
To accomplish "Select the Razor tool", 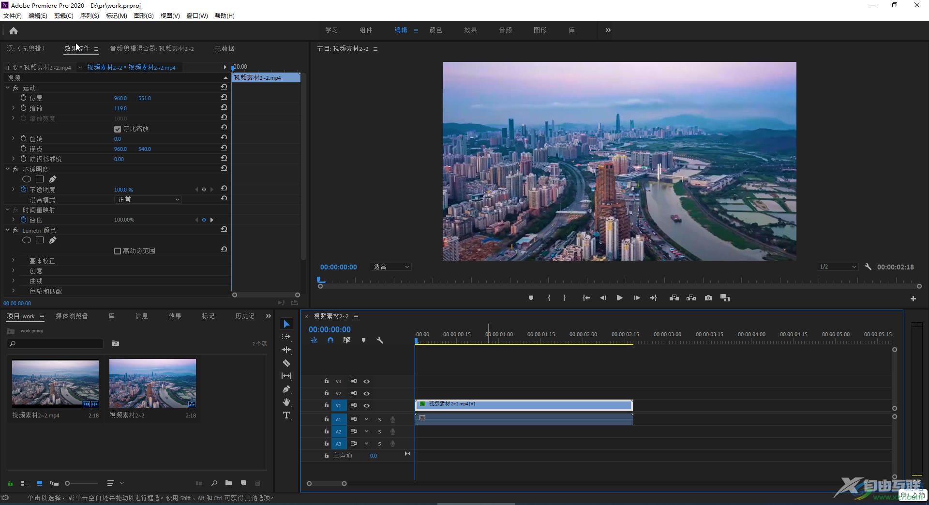I will [x=286, y=363].
